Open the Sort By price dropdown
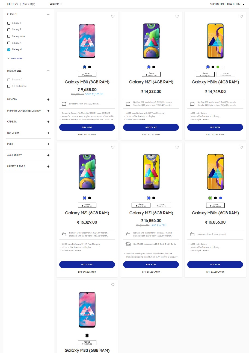Screen dimensions: 249x353 (x=227, y=4)
